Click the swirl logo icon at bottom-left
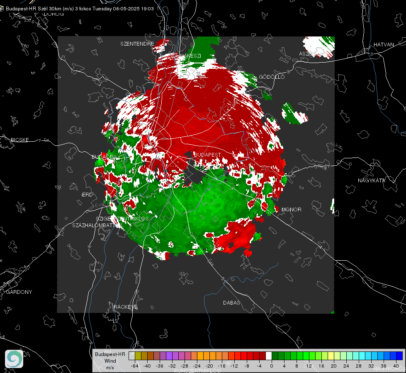The height and width of the screenshot is (373, 406). (x=14, y=359)
